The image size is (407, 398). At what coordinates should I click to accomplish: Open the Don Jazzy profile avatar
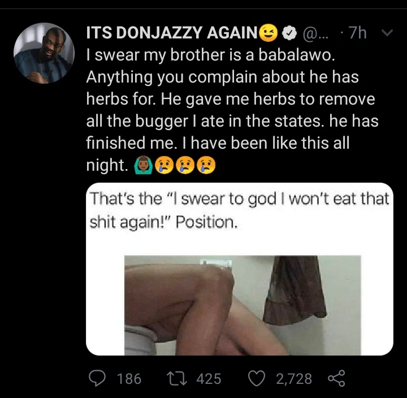(44, 53)
